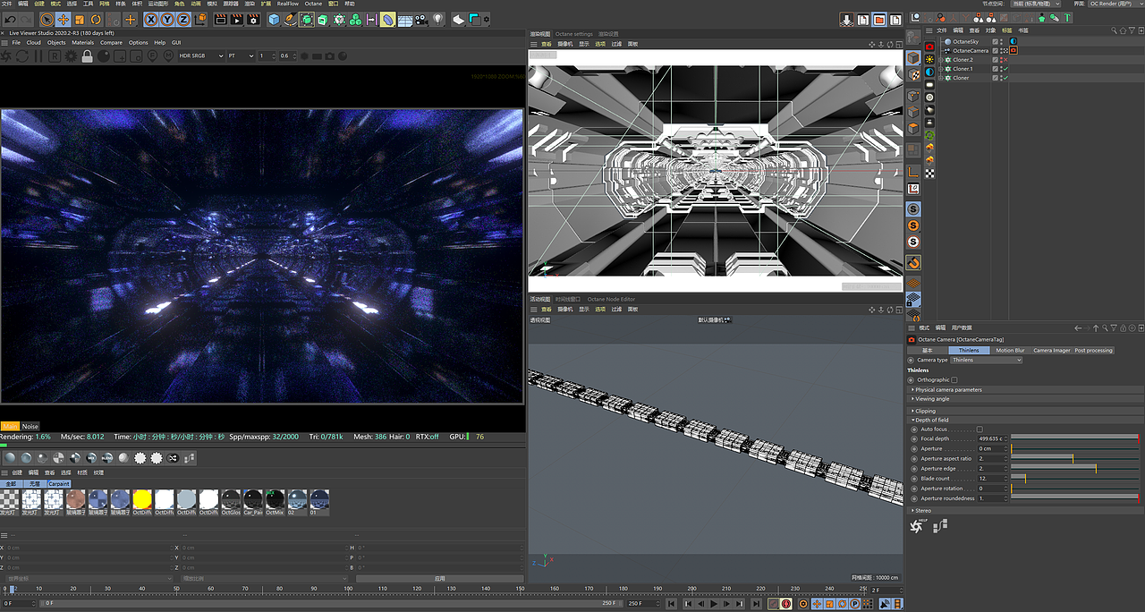
Task: Open the Octane menu in menu bar
Action: (313, 4)
